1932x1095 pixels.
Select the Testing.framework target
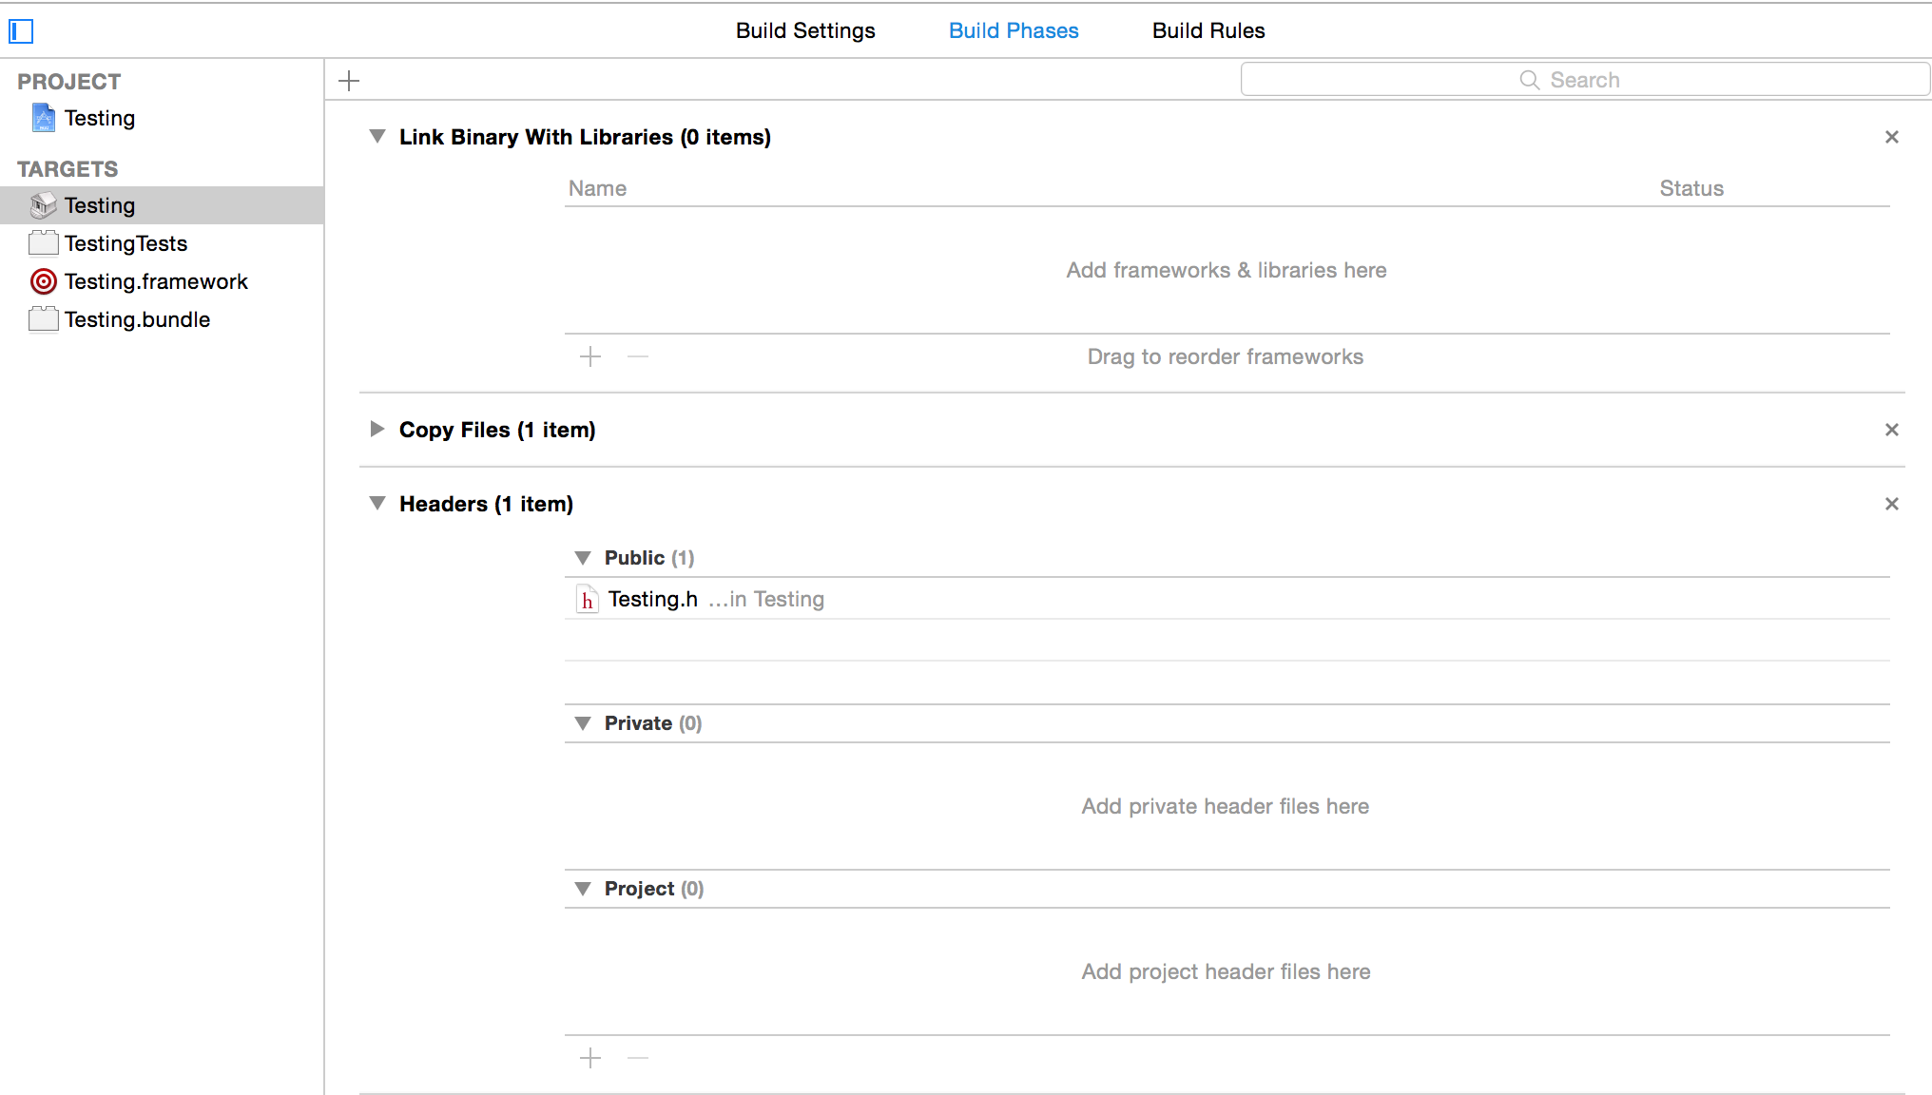162,281
